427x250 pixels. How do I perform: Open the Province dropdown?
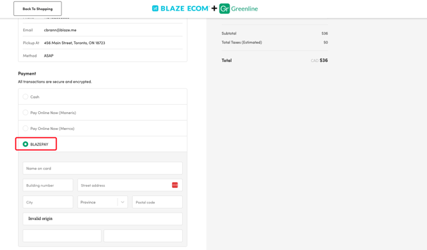(103, 202)
